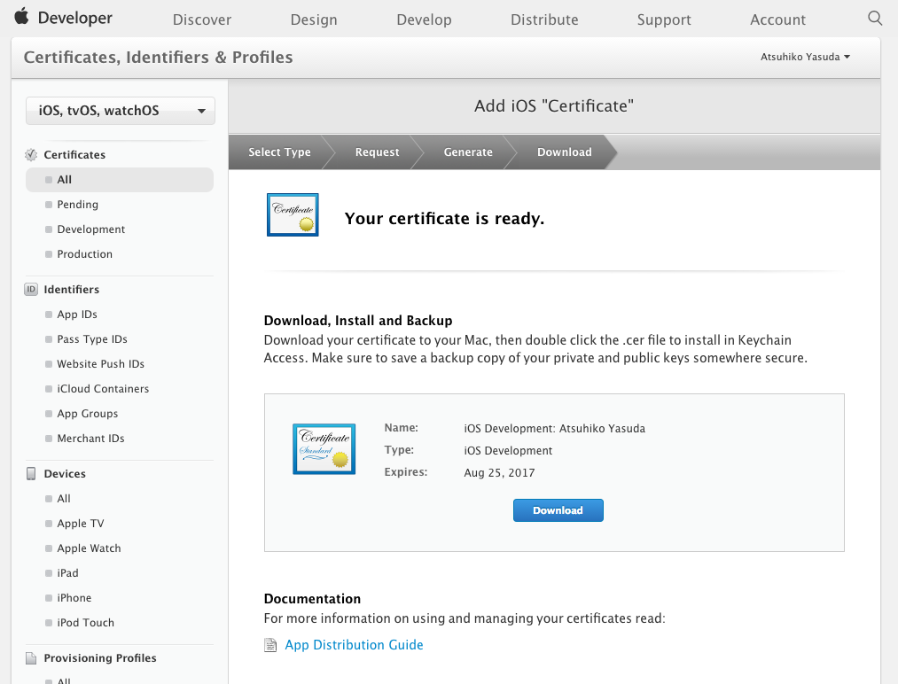Open Merchant IDs

pyautogui.click(x=90, y=439)
